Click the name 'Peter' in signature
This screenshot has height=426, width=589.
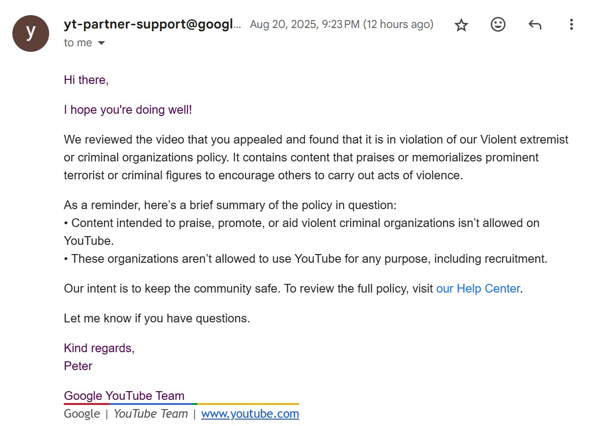[x=78, y=366]
